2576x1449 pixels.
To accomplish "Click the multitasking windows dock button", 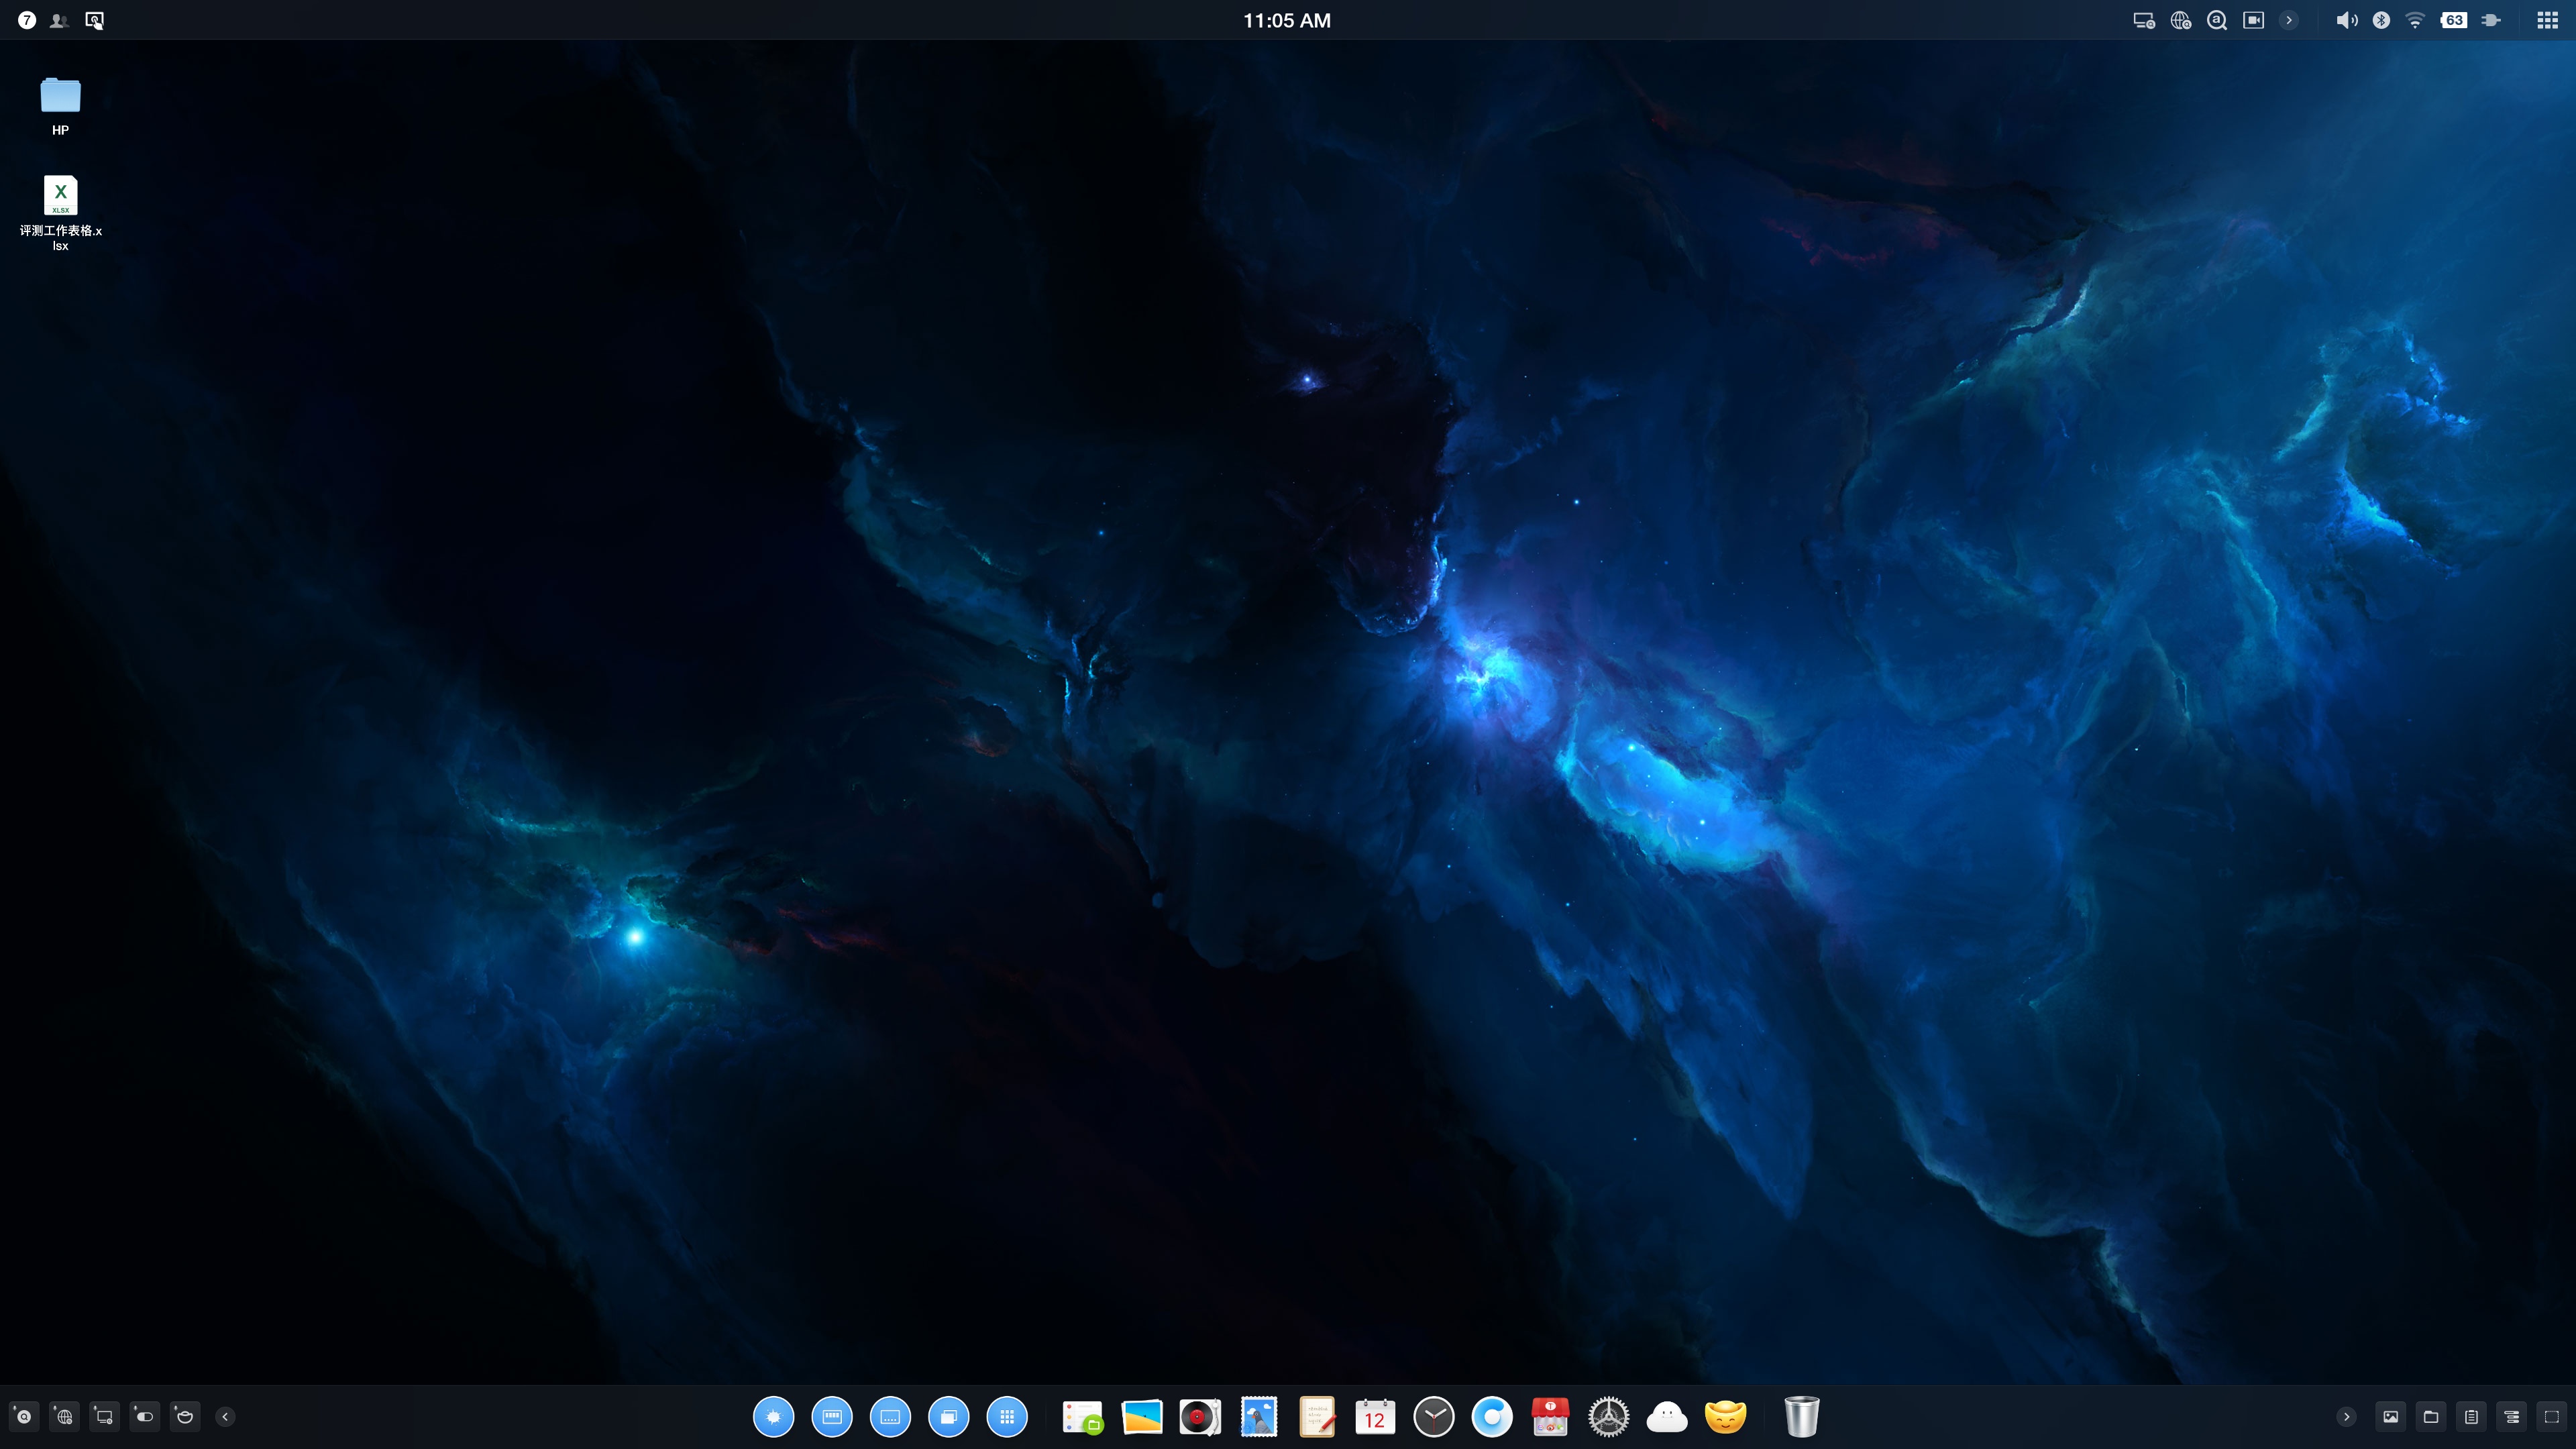I will pos(948,1416).
